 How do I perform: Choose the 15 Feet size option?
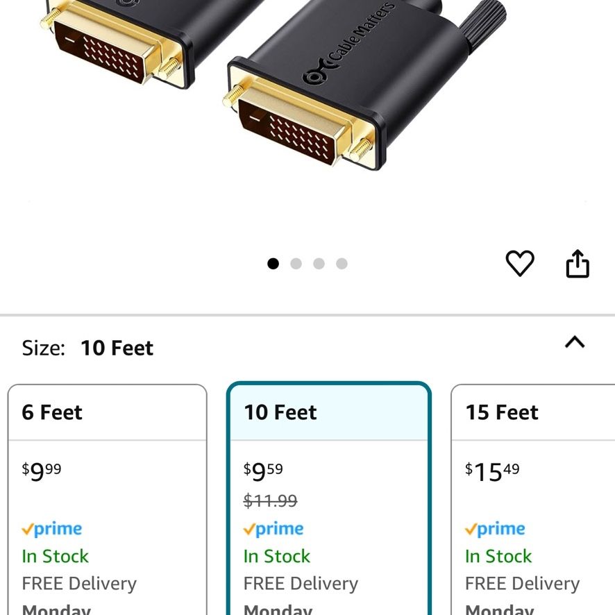(x=533, y=499)
